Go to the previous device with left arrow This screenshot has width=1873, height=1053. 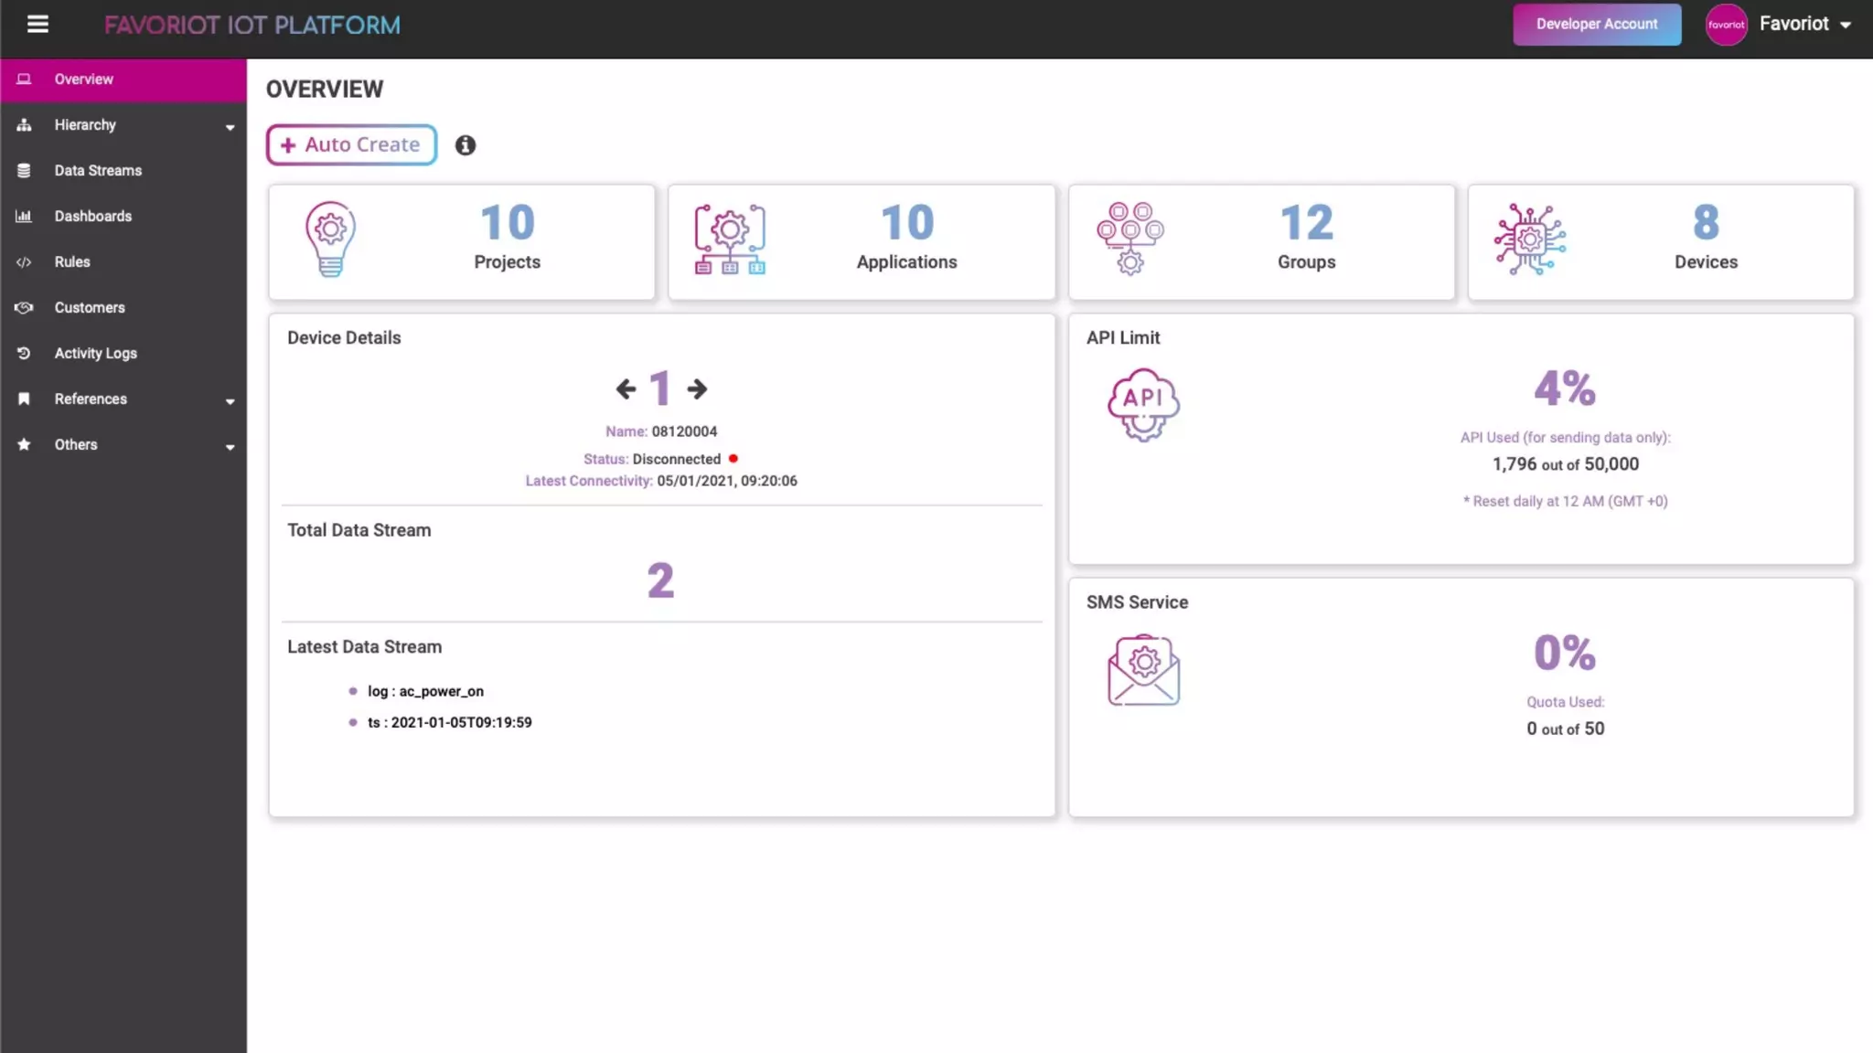pyautogui.click(x=626, y=389)
